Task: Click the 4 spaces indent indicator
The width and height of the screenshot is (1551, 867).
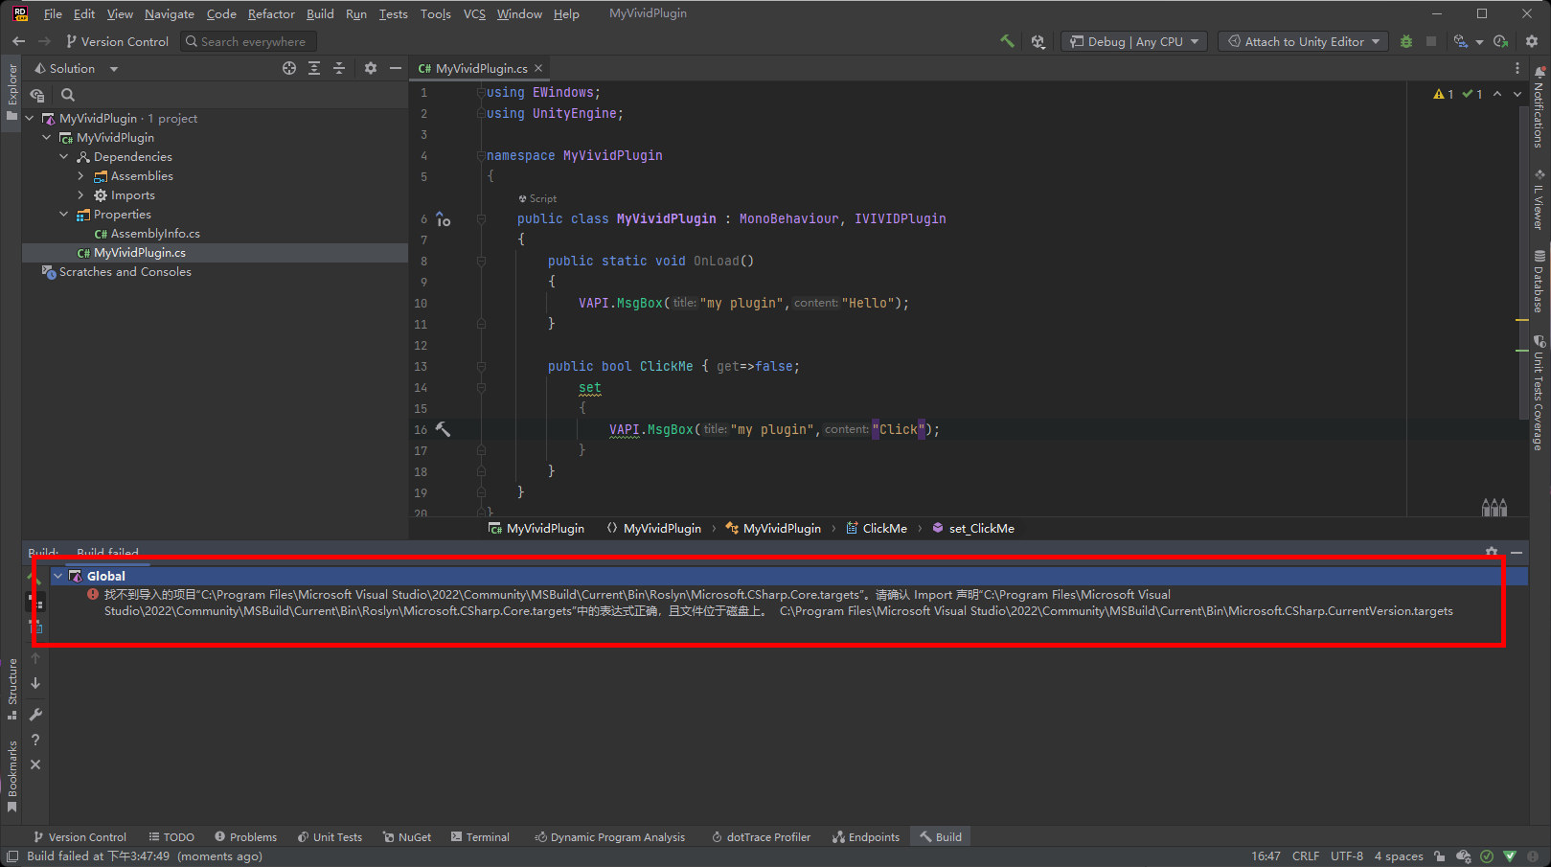Action: [1399, 856]
